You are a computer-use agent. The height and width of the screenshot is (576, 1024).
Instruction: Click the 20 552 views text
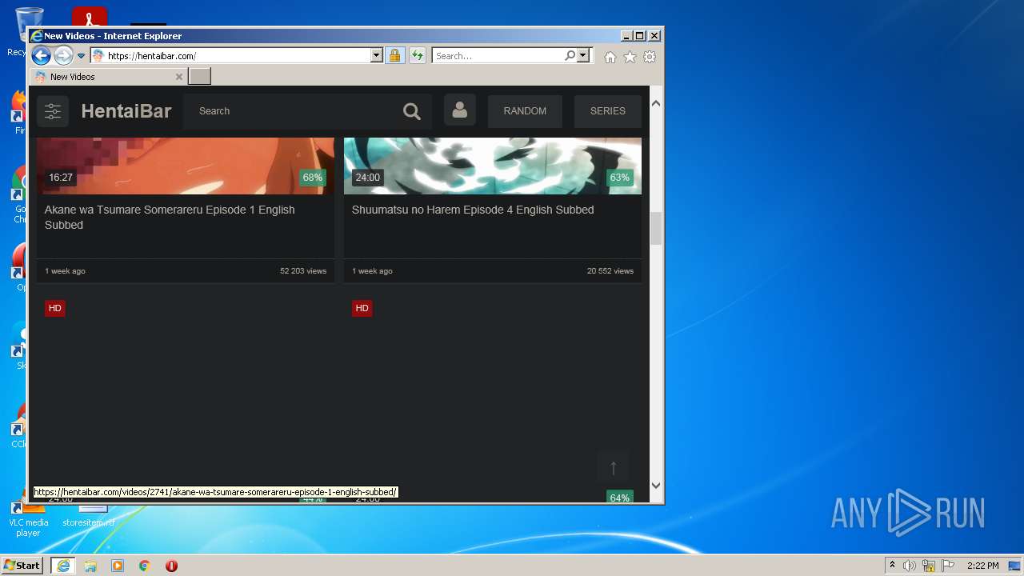pyautogui.click(x=610, y=271)
